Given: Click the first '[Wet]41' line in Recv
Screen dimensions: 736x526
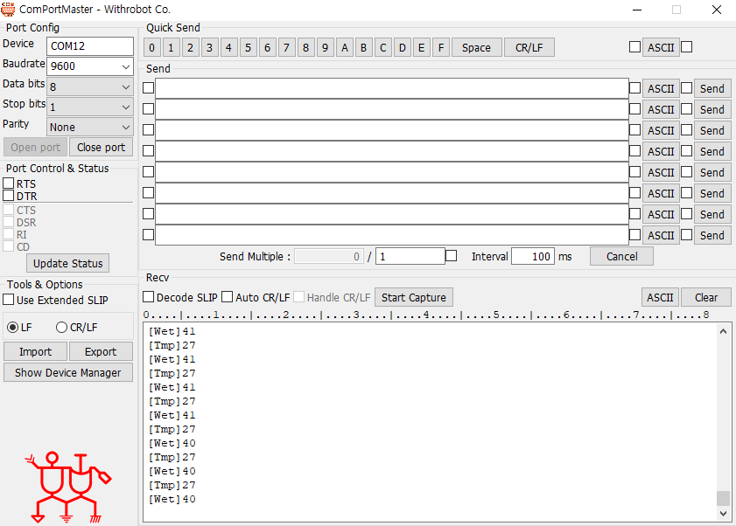Looking at the screenshot, I should point(172,331).
